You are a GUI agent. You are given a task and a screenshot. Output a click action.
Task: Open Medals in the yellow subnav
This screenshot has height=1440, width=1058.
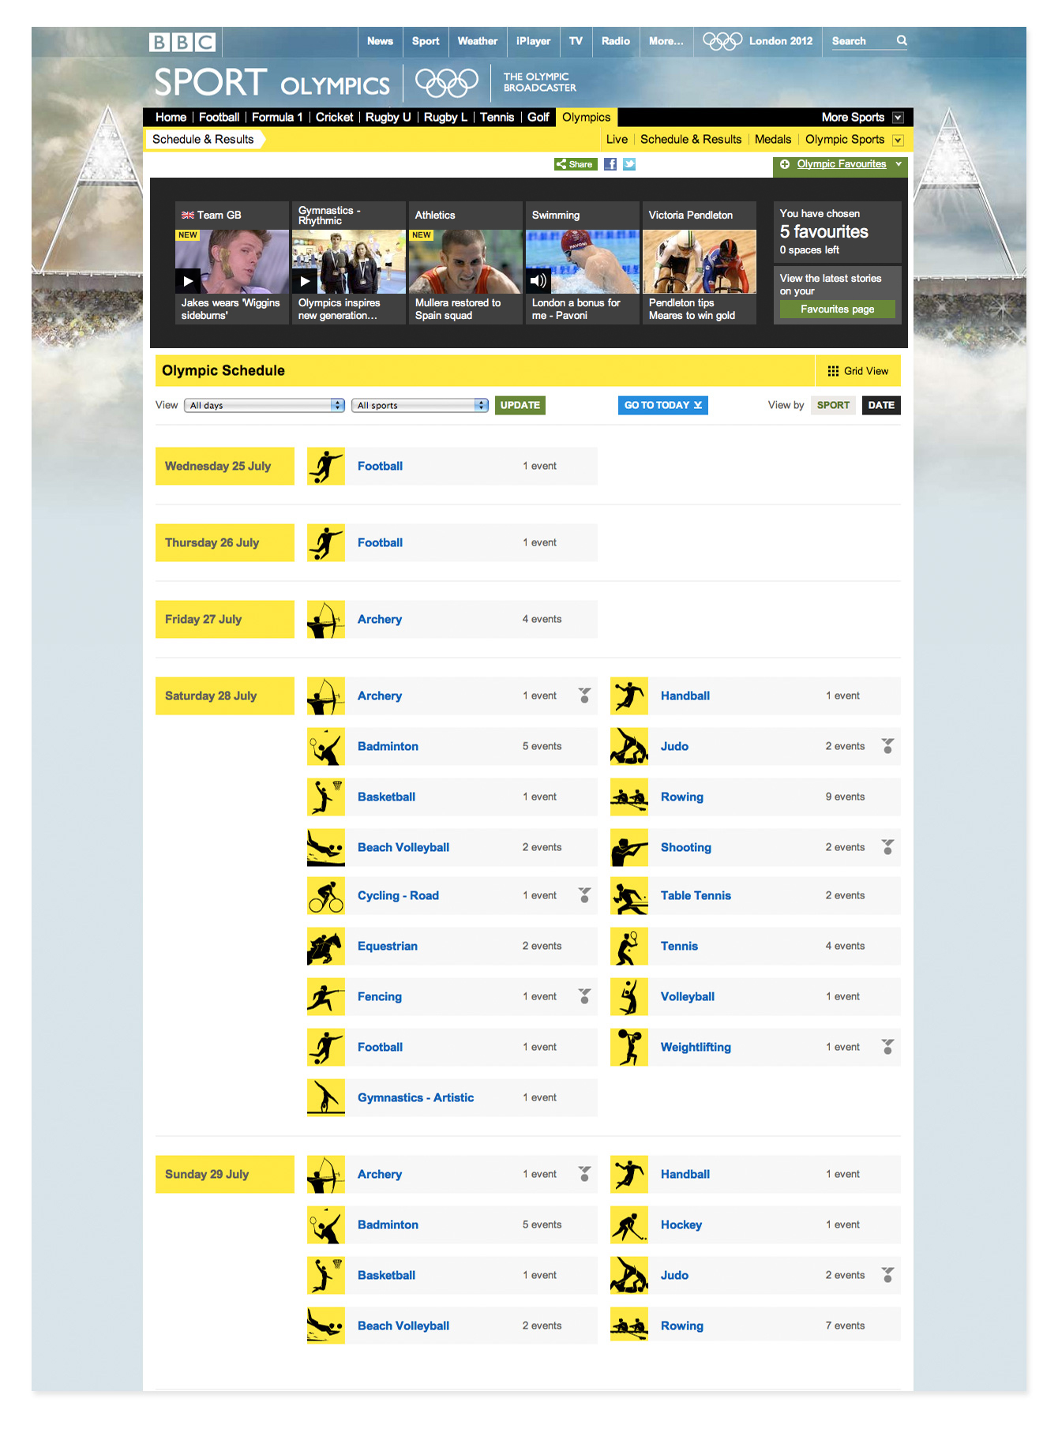coord(773,140)
